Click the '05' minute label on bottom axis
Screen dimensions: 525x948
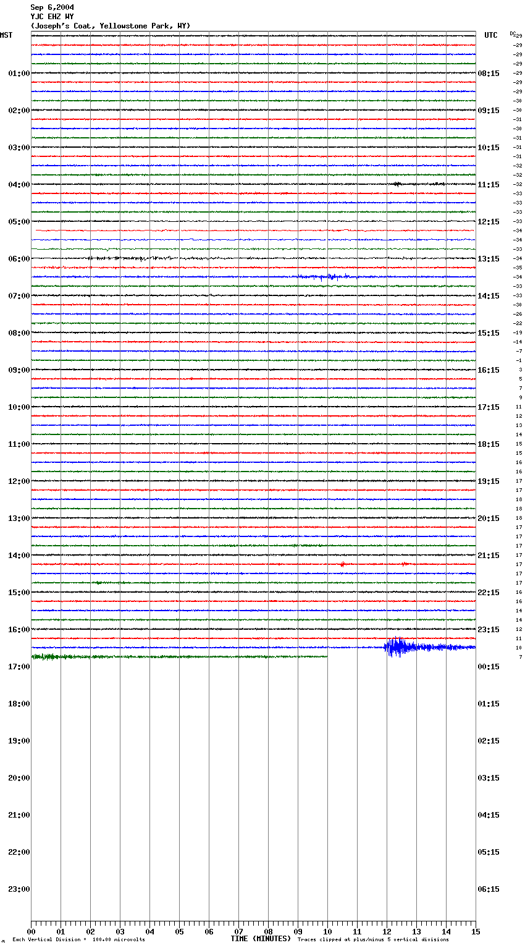click(x=179, y=931)
